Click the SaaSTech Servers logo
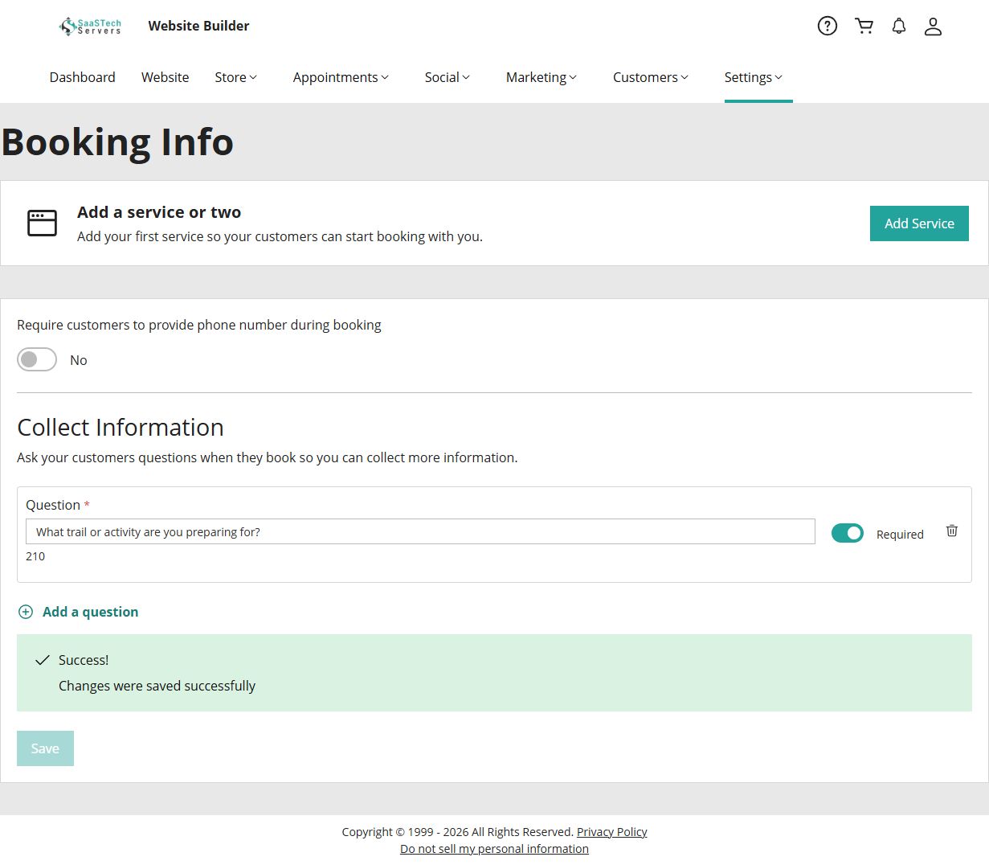989x865 pixels. 90,27
